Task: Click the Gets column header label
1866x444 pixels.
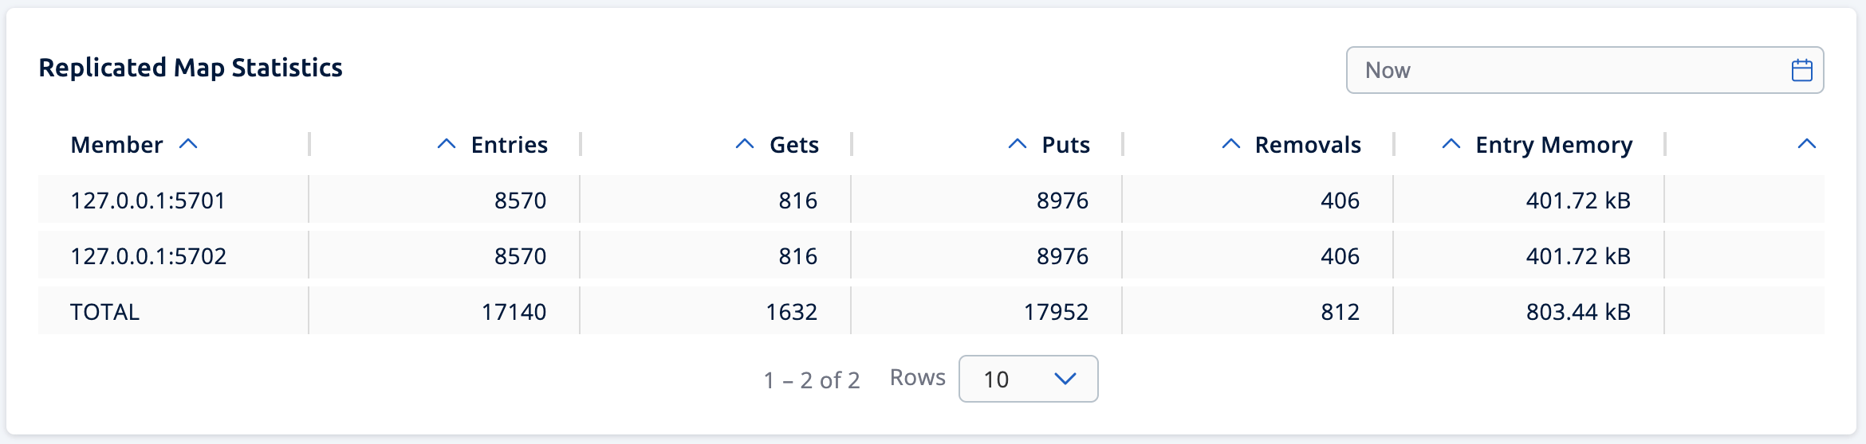Action: pyautogui.click(x=794, y=145)
